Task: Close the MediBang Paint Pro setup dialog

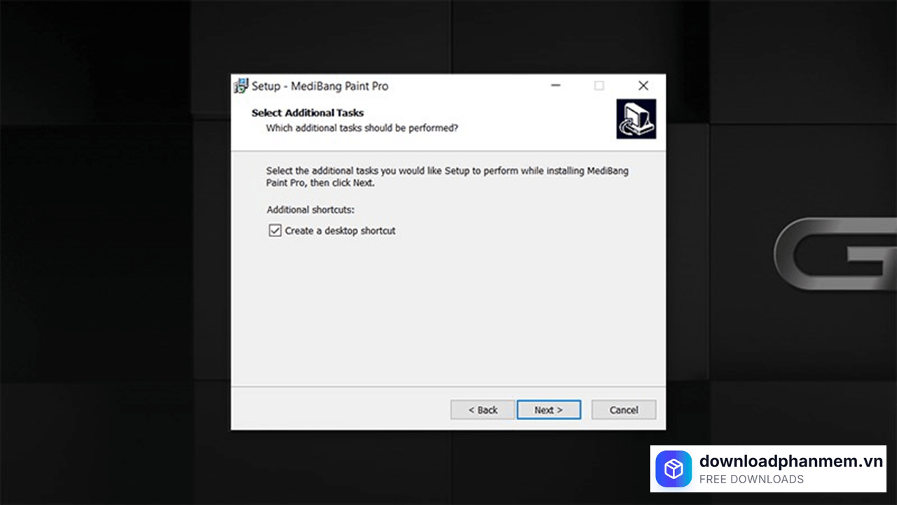Action: point(643,86)
